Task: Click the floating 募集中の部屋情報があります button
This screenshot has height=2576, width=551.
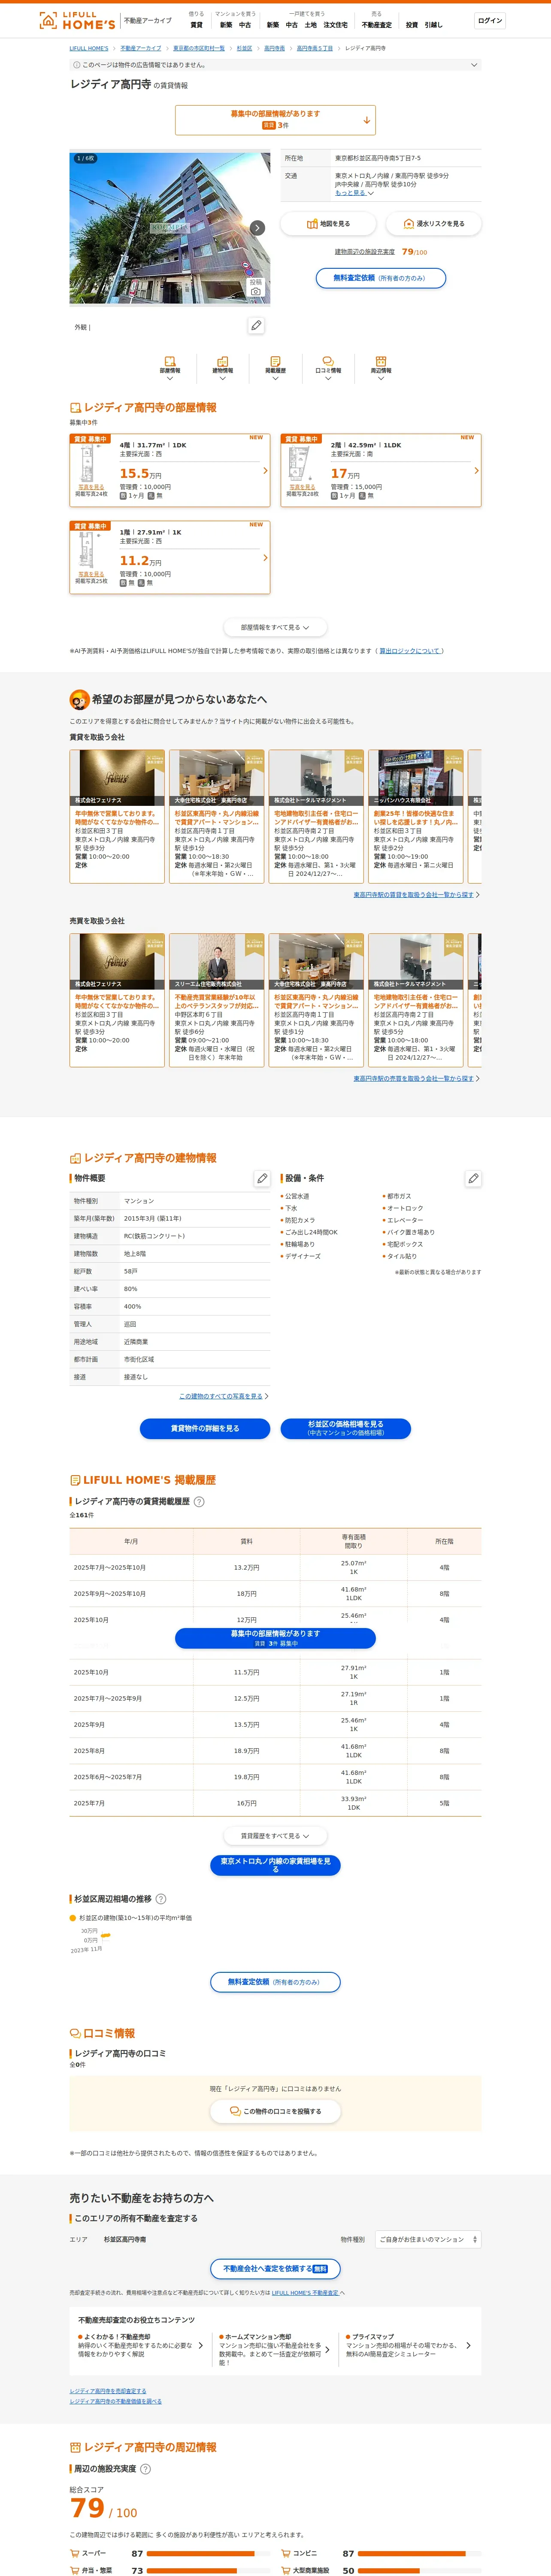Action: click(275, 1638)
